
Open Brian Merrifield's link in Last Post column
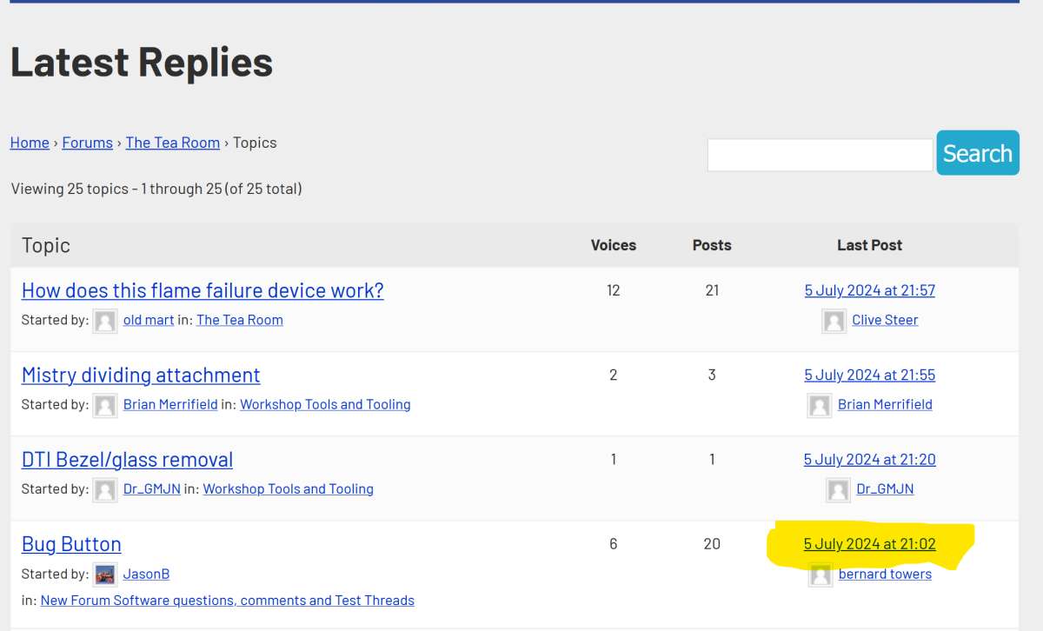click(885, 404)
